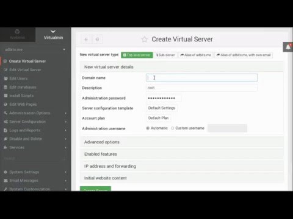Click the Edit Virtual Server pencil icon
The width and height of the screenshot is (293, 219).
(x=5, y=70)
